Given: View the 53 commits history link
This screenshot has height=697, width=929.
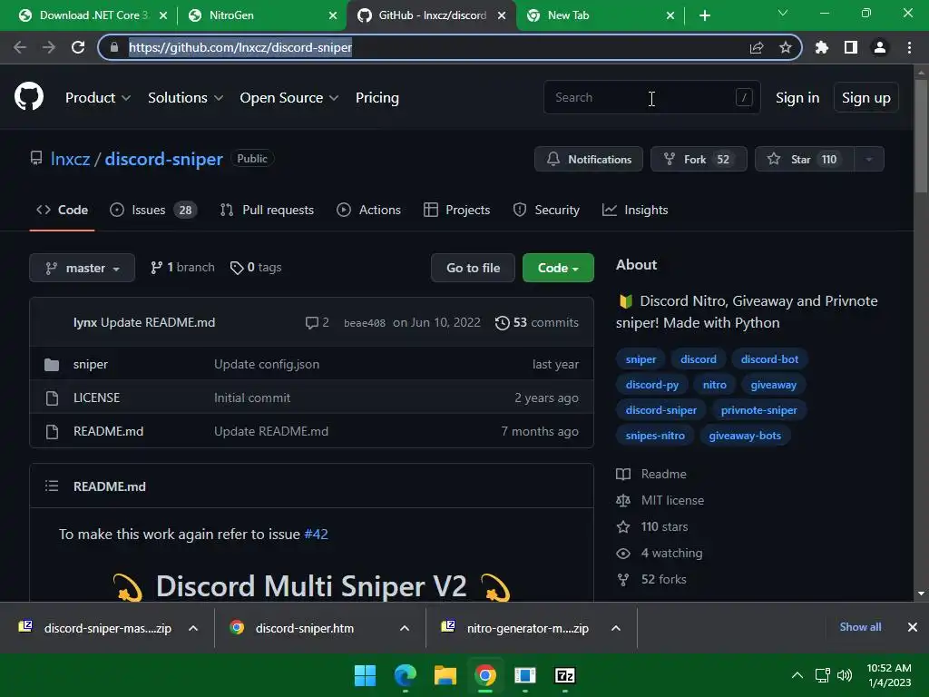Looking at the screenshot, I should tap(537, 322).
